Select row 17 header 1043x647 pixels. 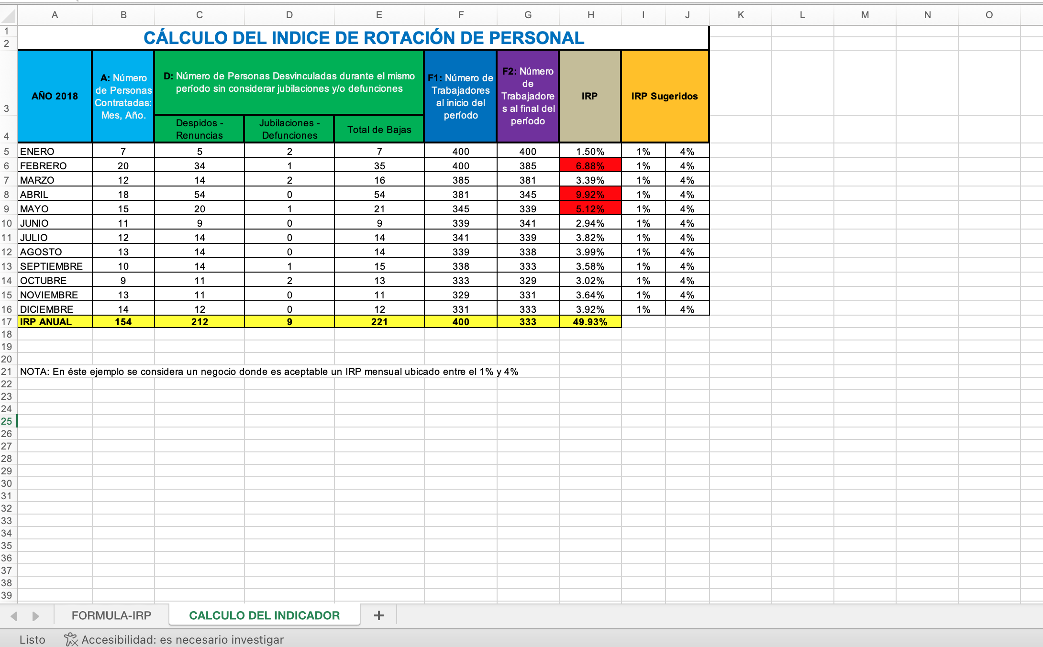pyautogui.click(x=7, y=322)
